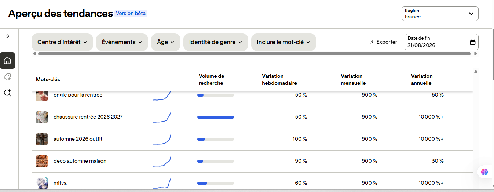Open keyword chaussure rentrée 2026 2027

[x=88, y=117]
